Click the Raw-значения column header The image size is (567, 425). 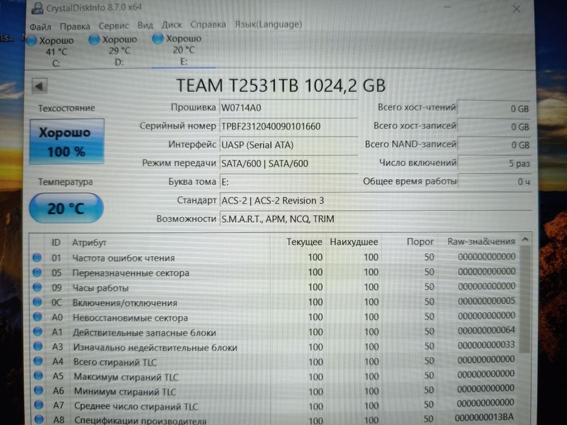tap(478, 241)
